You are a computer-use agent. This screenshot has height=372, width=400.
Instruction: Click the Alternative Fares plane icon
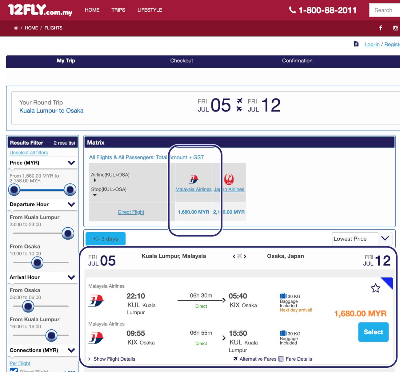tap(235, 358)
